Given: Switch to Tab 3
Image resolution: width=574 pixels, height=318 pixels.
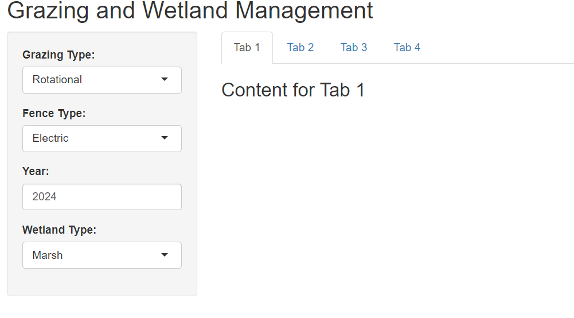Looking at the screenshot, I should coord(354,48).
